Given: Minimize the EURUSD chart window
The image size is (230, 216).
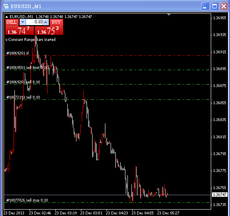Looking at the screenshot, I should click(205, 6).
